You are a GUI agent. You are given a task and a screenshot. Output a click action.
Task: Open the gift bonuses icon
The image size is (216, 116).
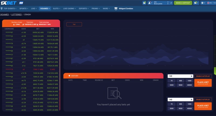tap(144, 3)
